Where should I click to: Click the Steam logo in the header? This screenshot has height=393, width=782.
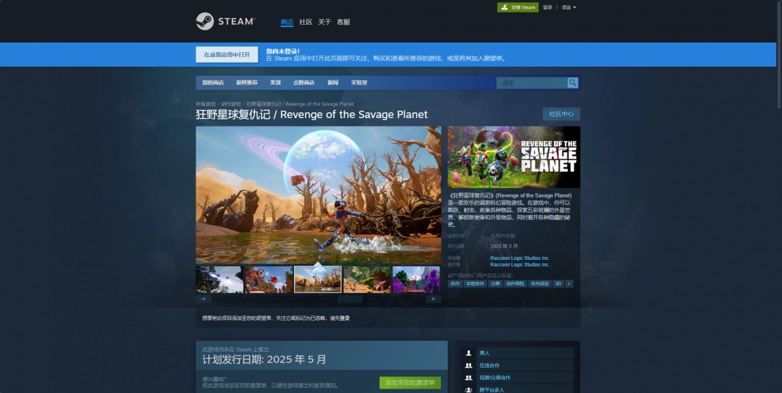224,22
